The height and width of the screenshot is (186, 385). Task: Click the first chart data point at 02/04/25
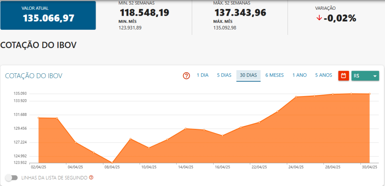(x=39, y=118)
